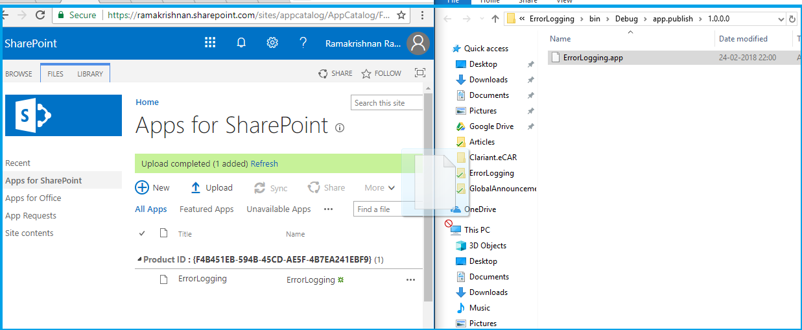Unpin Downloads from Quick access
Viewport: 802px width, 330px height.
click(x=530, y=80)
